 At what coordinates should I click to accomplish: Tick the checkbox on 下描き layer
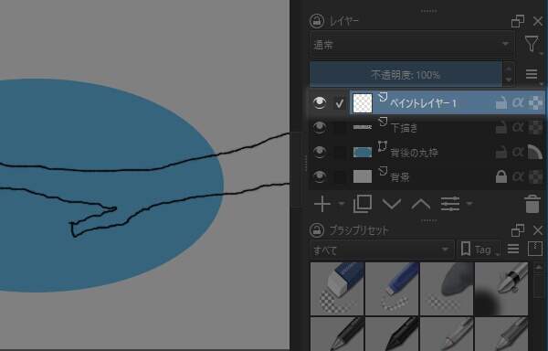339,128
